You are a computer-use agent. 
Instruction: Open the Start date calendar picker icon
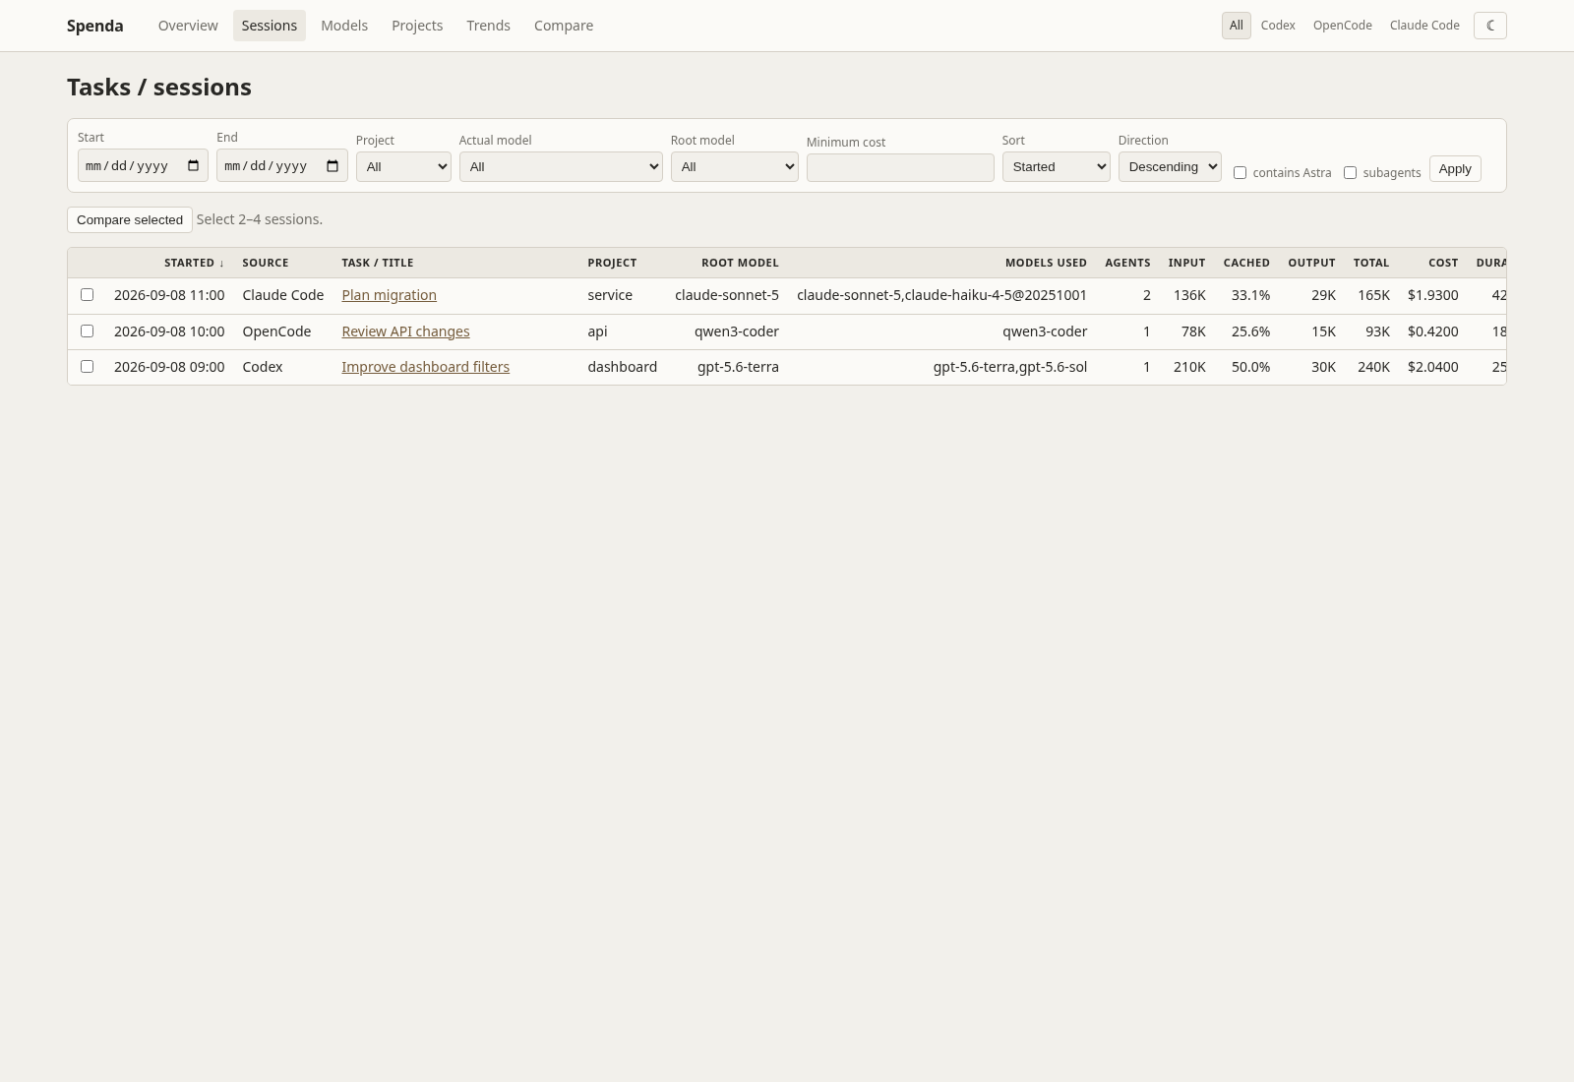194,165
